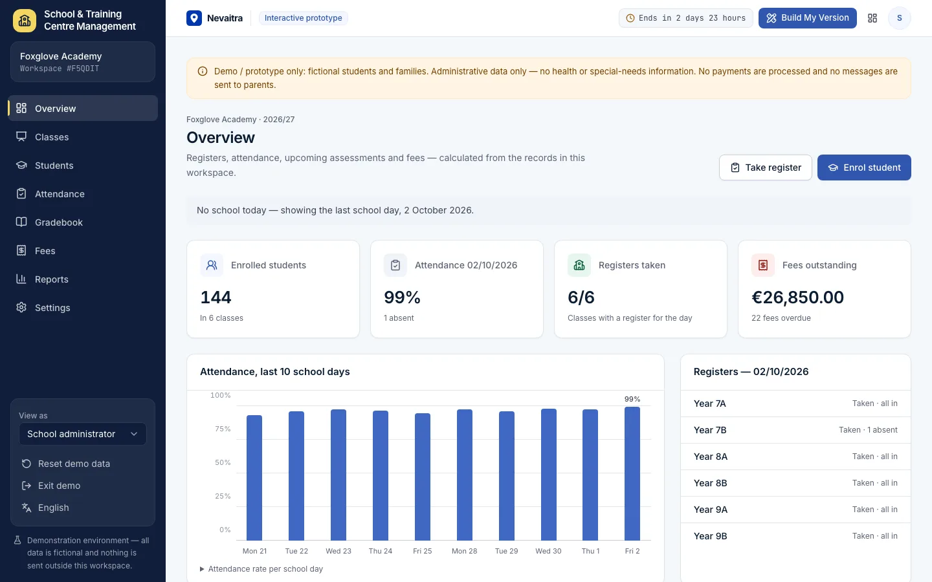Click Build My Version button
932x582 pixels.
[808, 18]
